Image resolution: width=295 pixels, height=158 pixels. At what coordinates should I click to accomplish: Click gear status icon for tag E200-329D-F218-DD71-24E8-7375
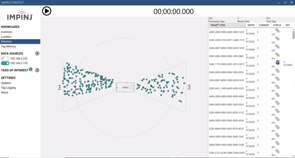(277, 38)
